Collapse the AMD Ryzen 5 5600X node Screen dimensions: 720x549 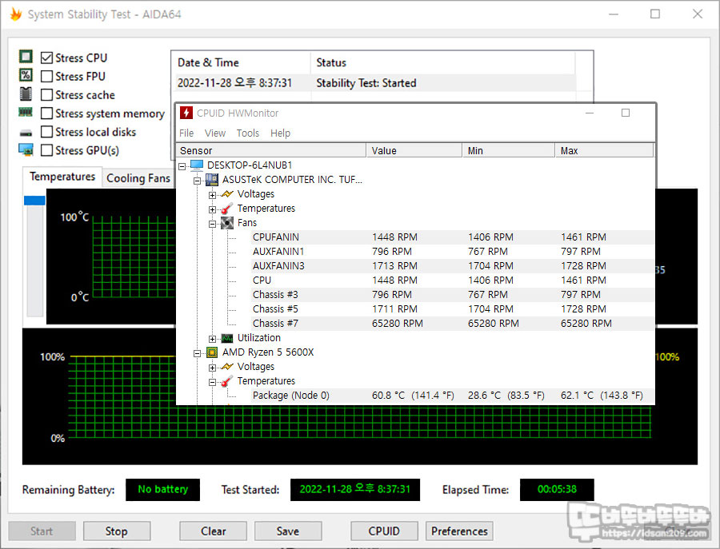pyautogui.click(x=197, y=353)
